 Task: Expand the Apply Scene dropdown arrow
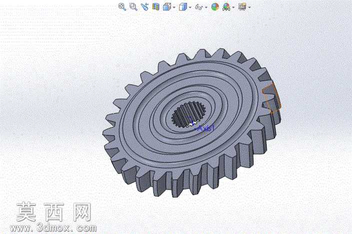pyautogui.click(x=233, y=7)
